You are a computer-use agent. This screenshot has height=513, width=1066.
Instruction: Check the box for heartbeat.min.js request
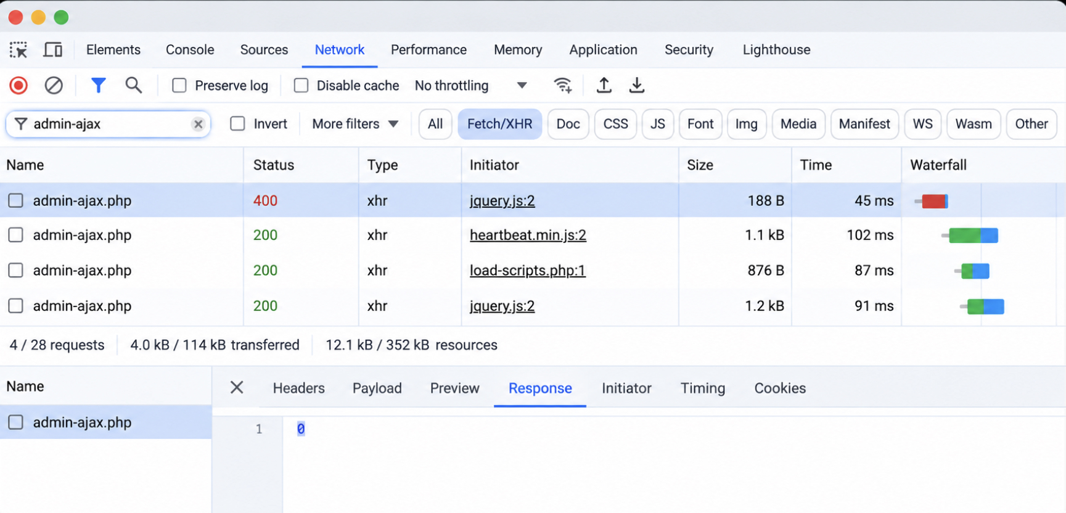coord(15,235)
